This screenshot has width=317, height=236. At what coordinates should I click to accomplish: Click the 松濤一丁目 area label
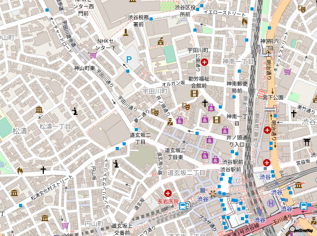[x=55, y=126]
